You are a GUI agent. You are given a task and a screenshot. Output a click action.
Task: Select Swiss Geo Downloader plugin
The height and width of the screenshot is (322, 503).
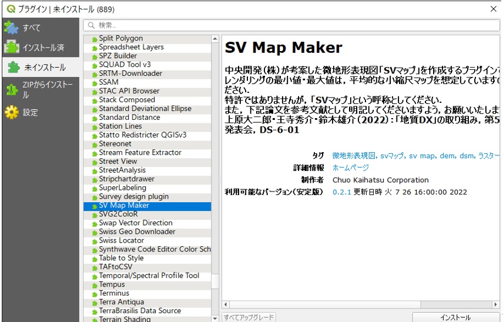[147, 232]
